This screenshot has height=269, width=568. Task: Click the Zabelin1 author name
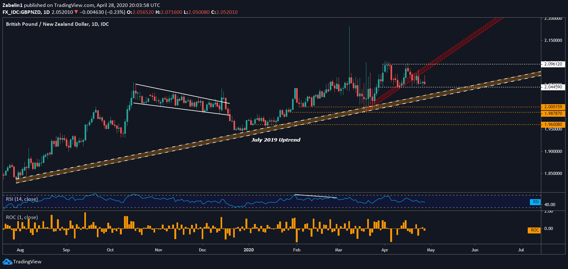tap(13, 5)
